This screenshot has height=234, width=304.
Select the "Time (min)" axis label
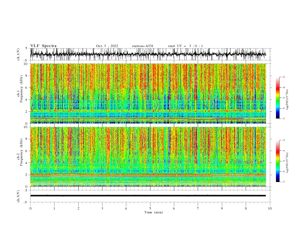click(x=154, y=212)
